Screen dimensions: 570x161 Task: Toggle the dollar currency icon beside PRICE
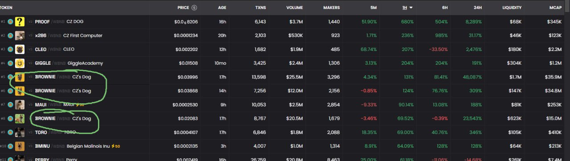coord(194,8)
